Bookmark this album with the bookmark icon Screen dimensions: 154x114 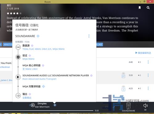point(140,8)
